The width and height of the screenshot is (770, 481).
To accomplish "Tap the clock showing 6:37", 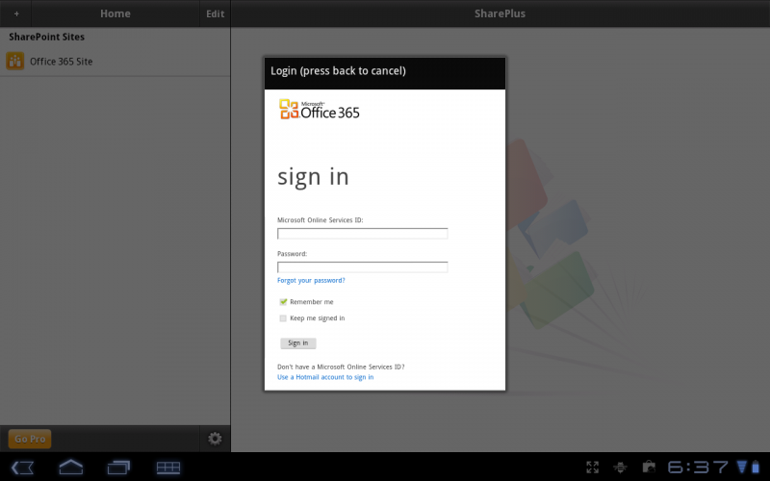I will point(698,467).
